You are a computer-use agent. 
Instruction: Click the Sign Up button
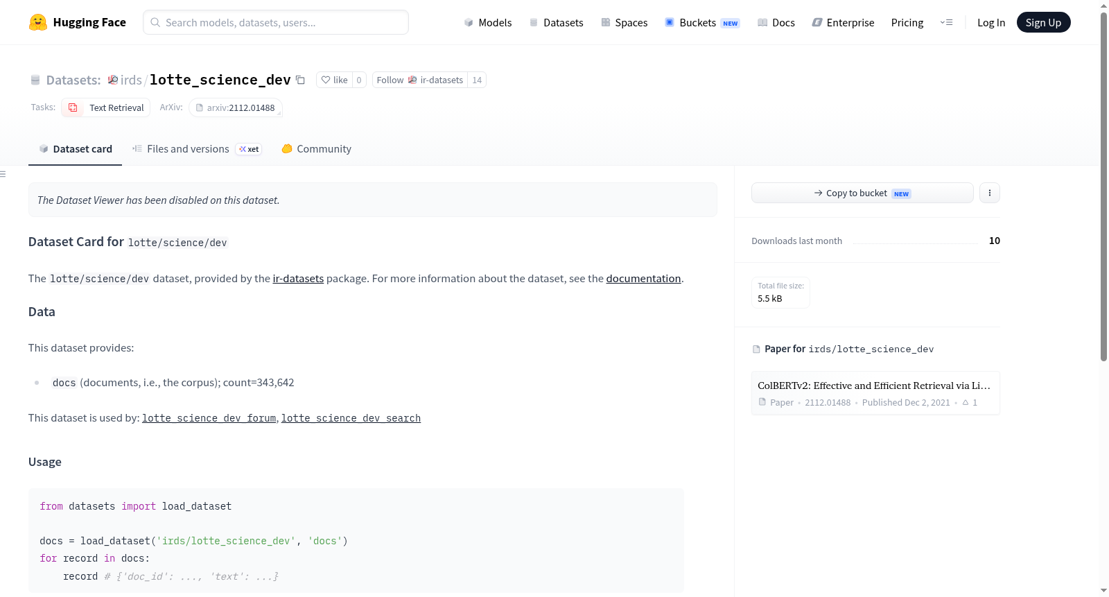(1043, 22)
